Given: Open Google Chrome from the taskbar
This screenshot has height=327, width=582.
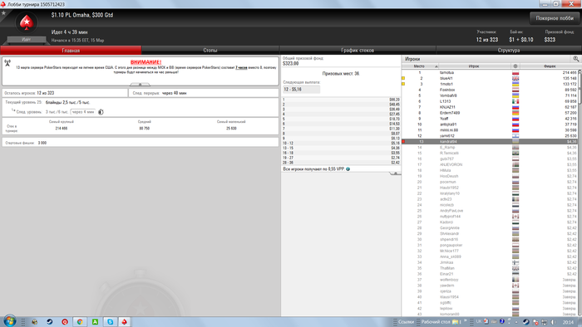Looking at the screenshot, I should click(80, 322).
